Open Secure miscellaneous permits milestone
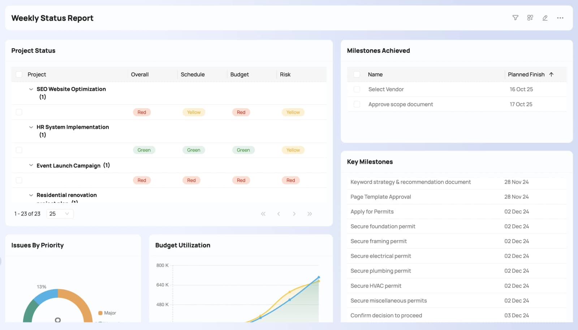Image resolution: width=578 pixels, height=330 pixels. click(389, 301)
